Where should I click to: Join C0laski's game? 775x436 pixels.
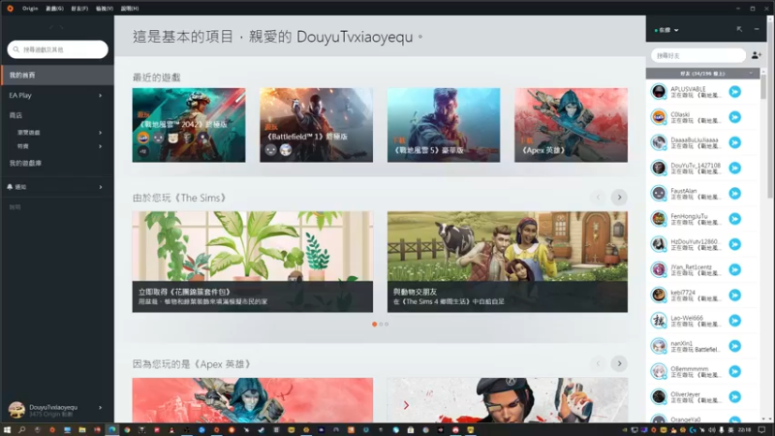coord(735,117)
